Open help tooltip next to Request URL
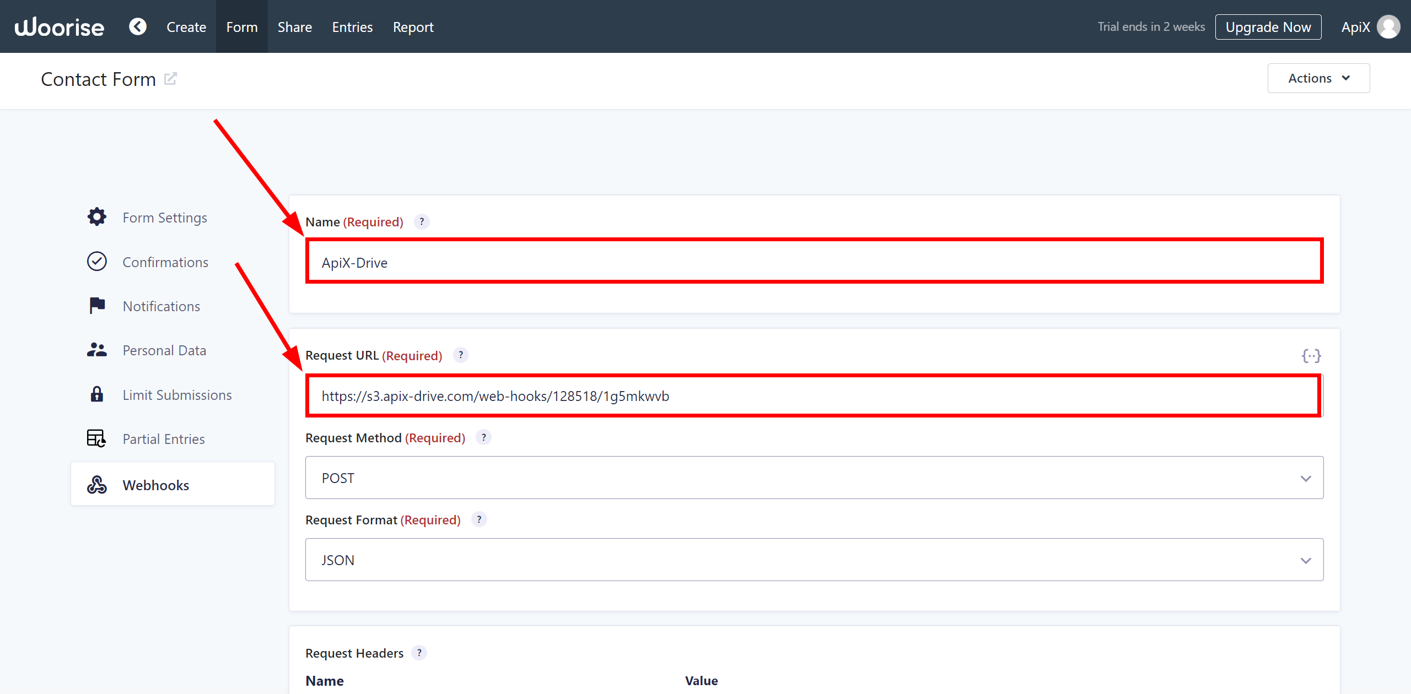Viewport: 1411px width, 694px height. pos(461,355)
